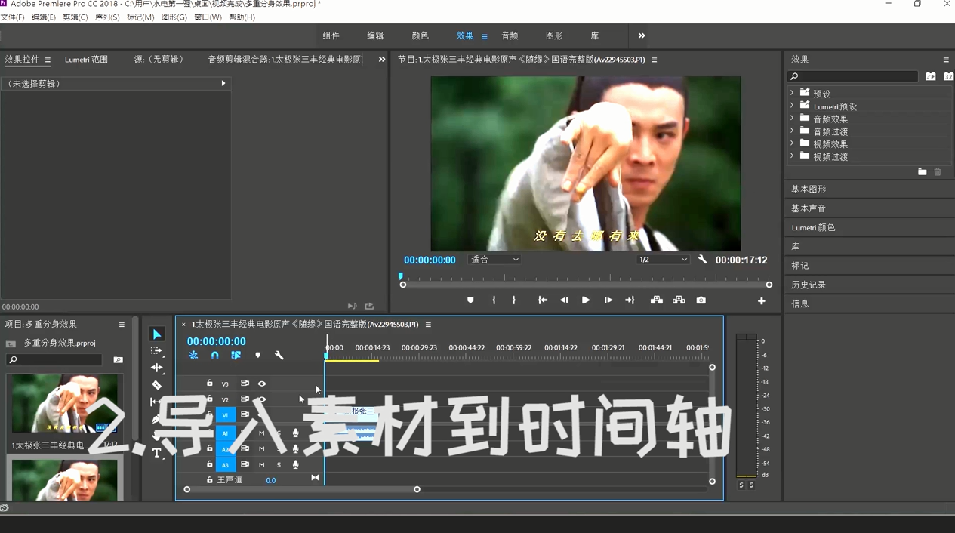Delete custom item in Effects panel

[x=938, y=172]
